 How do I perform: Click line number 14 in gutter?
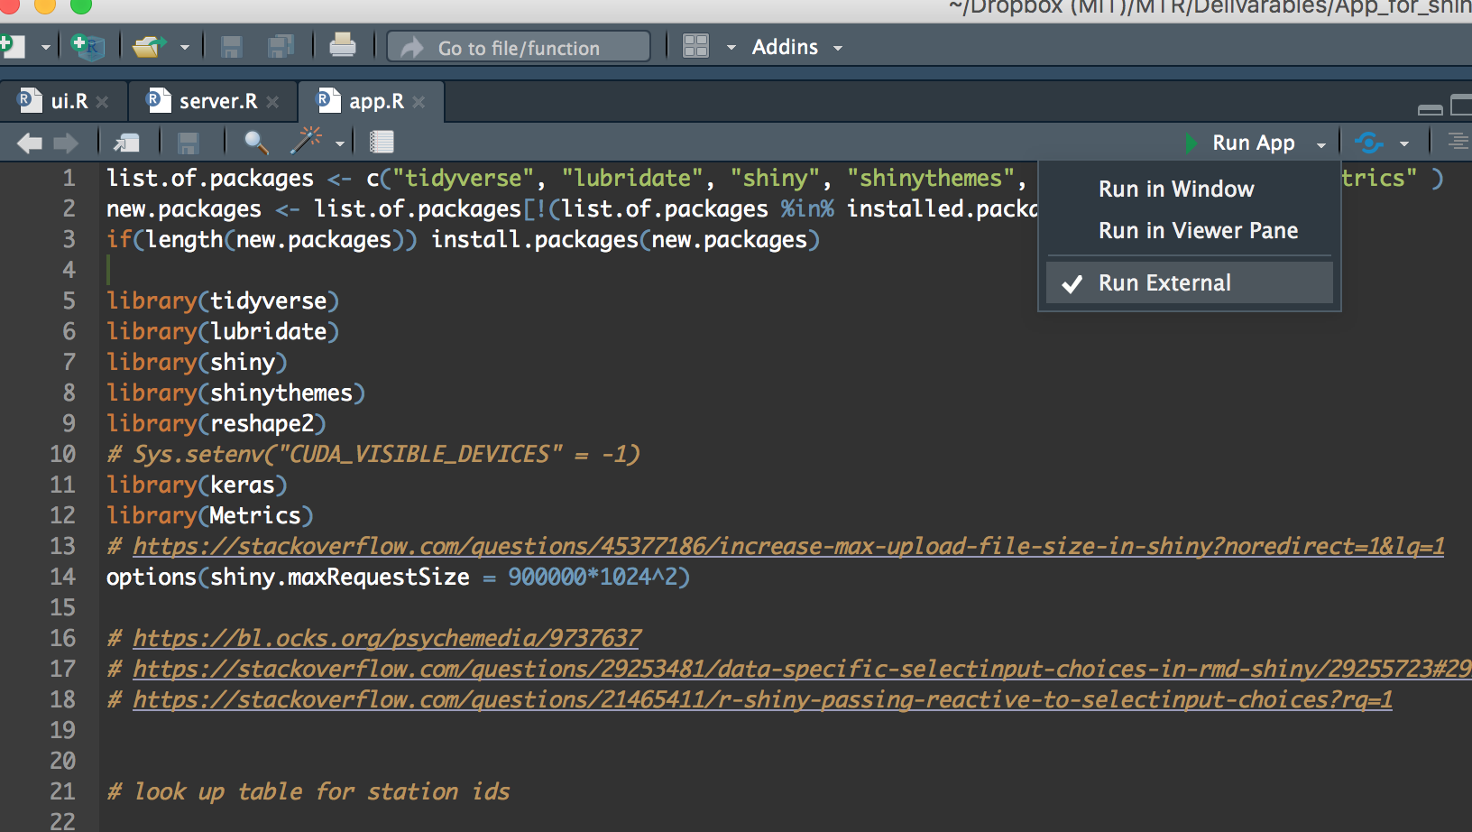(62, 577)
